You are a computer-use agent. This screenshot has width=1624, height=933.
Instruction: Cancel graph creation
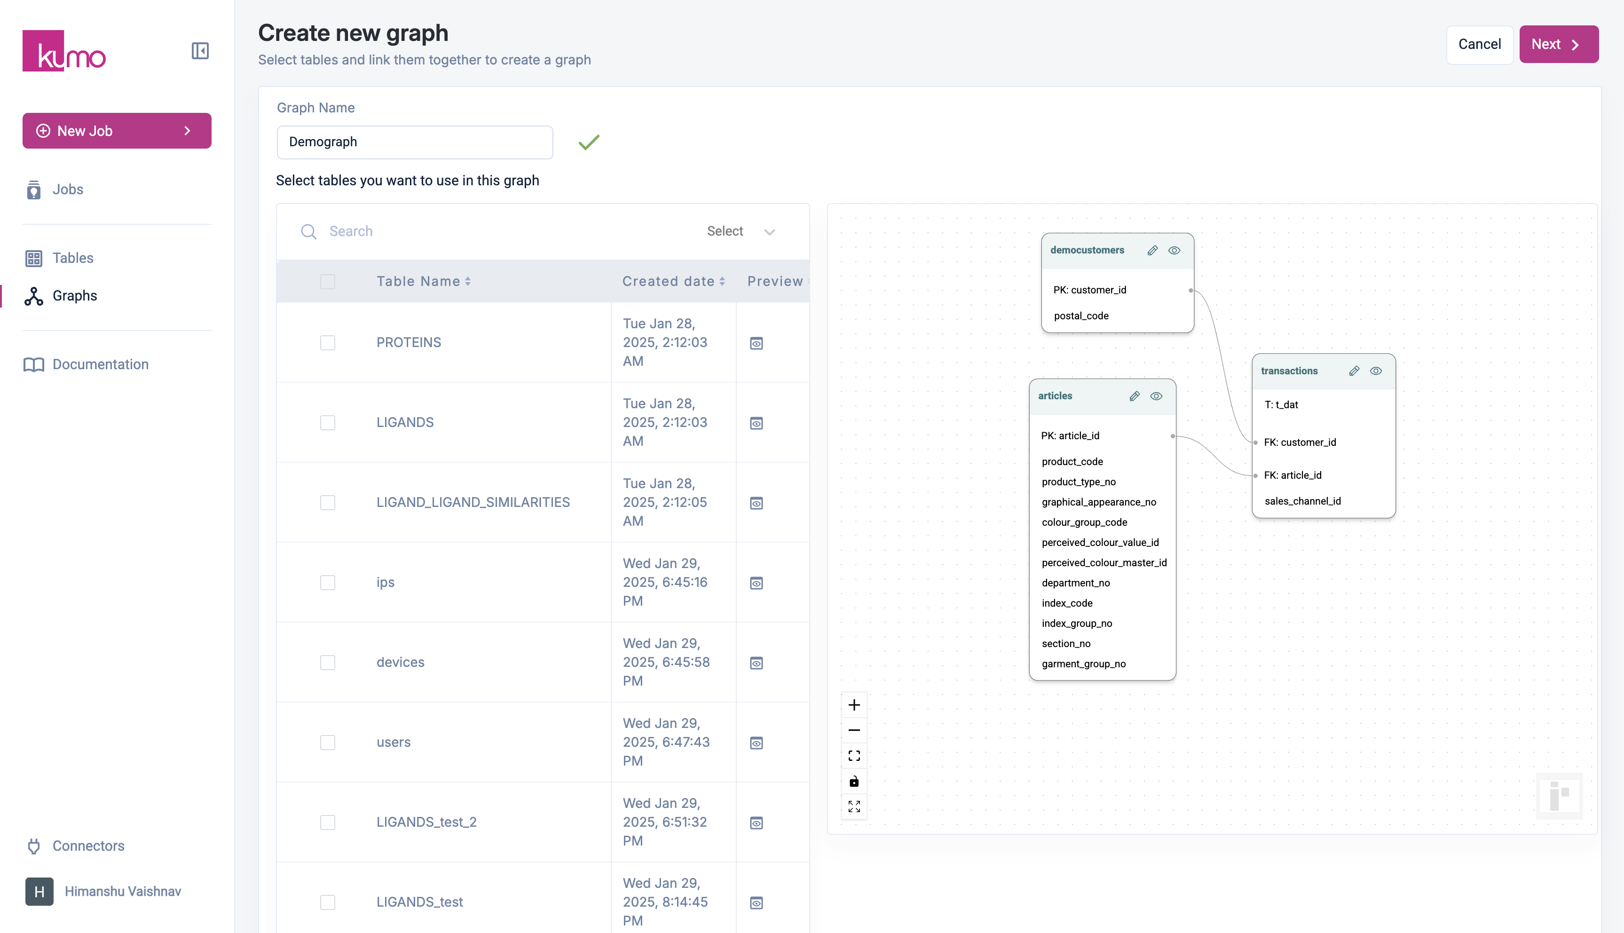[1479, 44]
